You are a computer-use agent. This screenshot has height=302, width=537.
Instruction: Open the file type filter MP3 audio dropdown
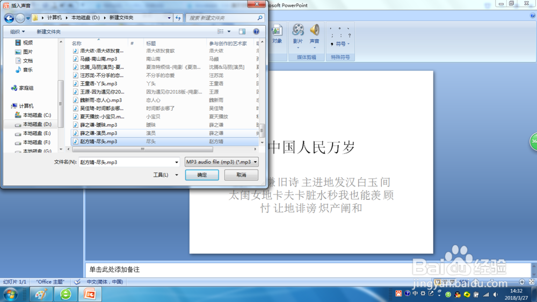tap(222, 162)
